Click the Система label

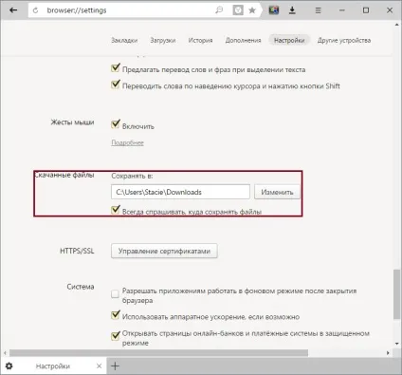(x=81, y=287)
